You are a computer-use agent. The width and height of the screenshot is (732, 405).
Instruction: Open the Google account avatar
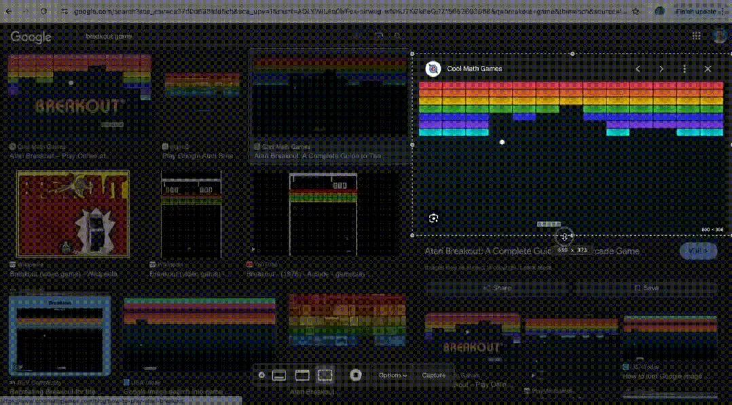(720, 36)
